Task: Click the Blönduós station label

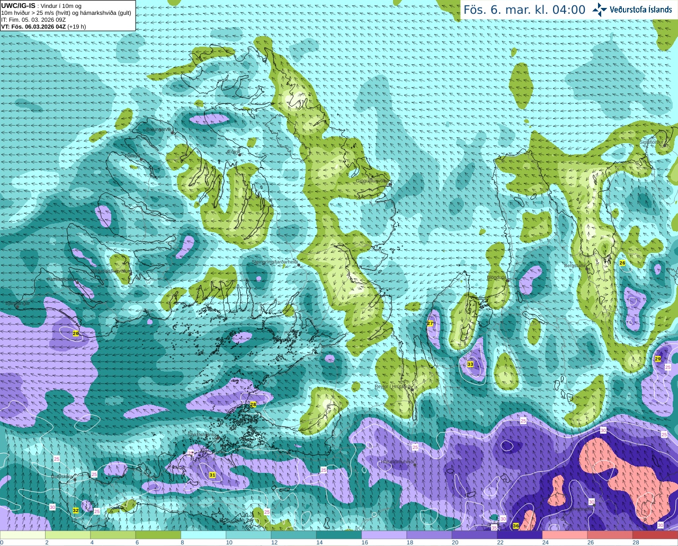Action: pos(496,277)
